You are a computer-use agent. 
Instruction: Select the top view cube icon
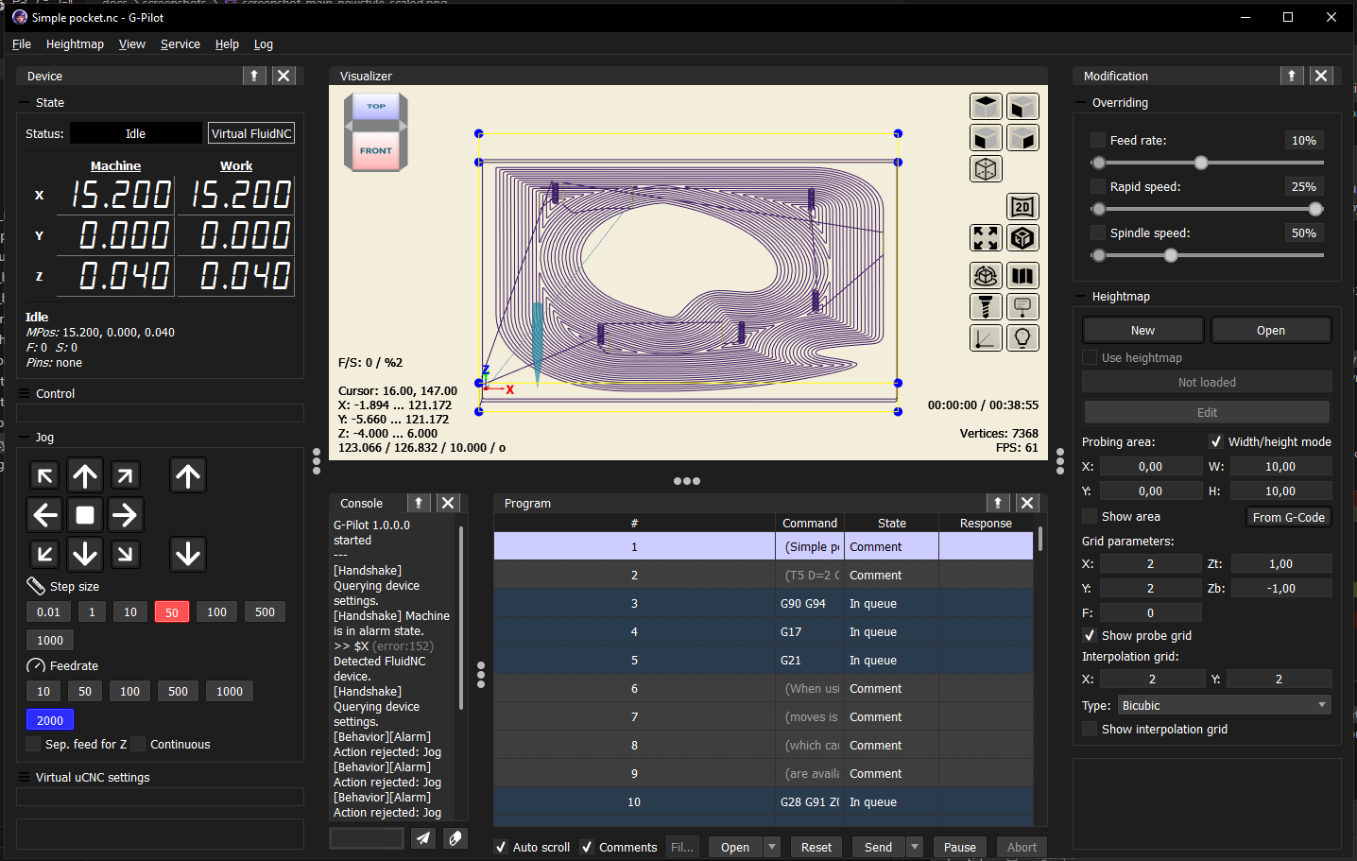(x=986, y=106)
